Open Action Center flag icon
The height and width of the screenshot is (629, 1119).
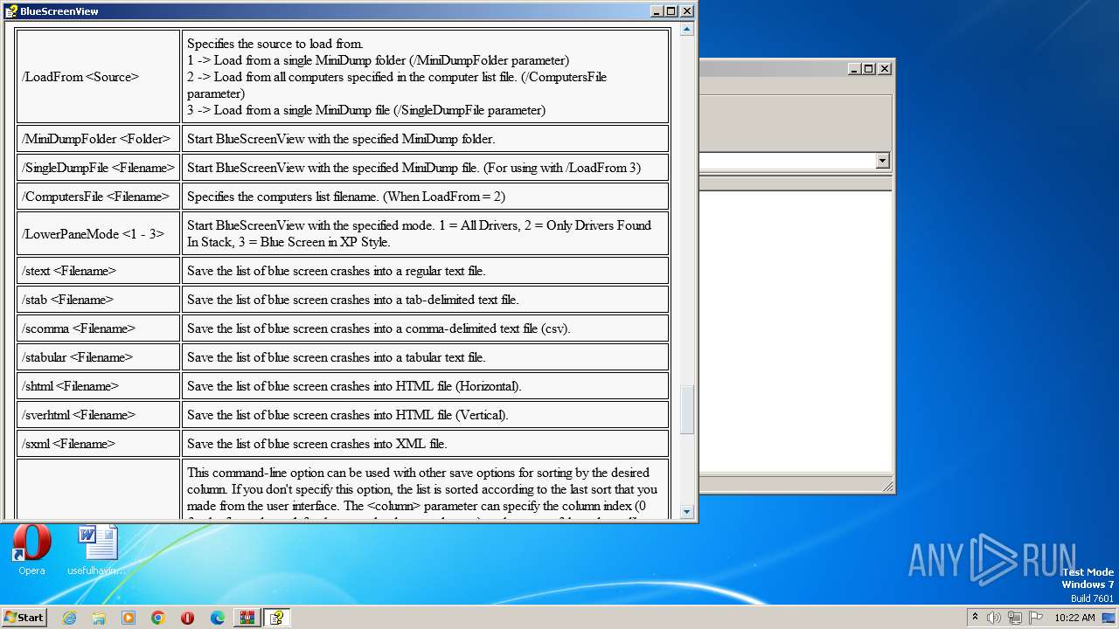(x=1036, y=618)
